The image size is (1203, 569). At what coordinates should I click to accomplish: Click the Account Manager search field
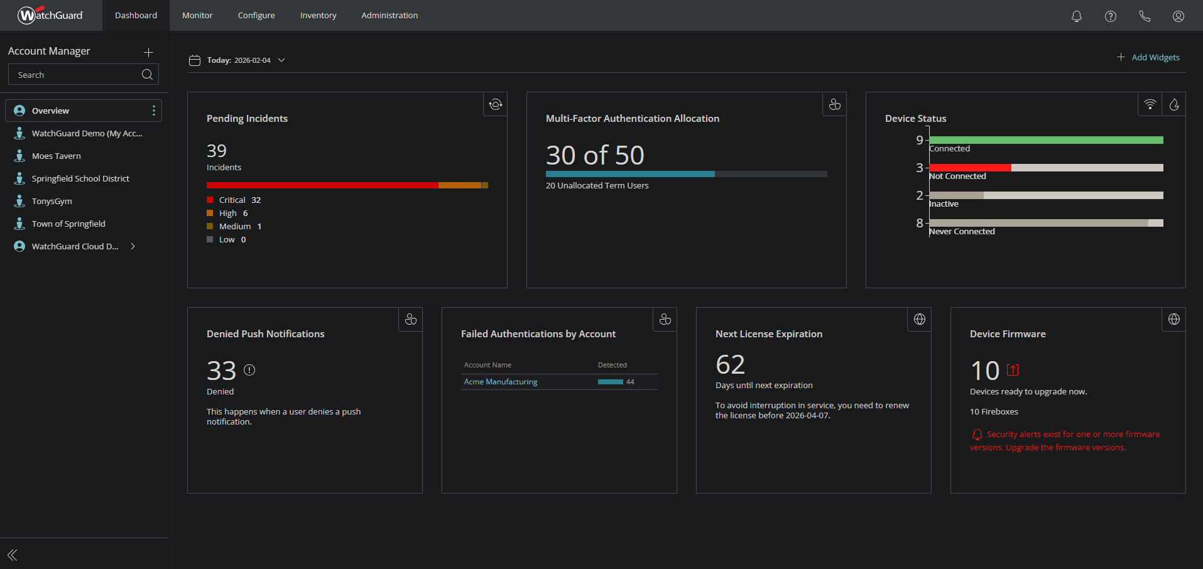tap(75, 75)
